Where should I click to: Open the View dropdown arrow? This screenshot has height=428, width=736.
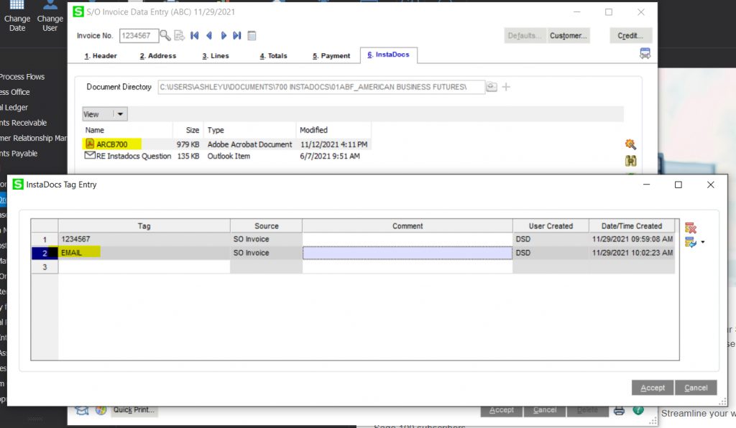tap(120, 114)
